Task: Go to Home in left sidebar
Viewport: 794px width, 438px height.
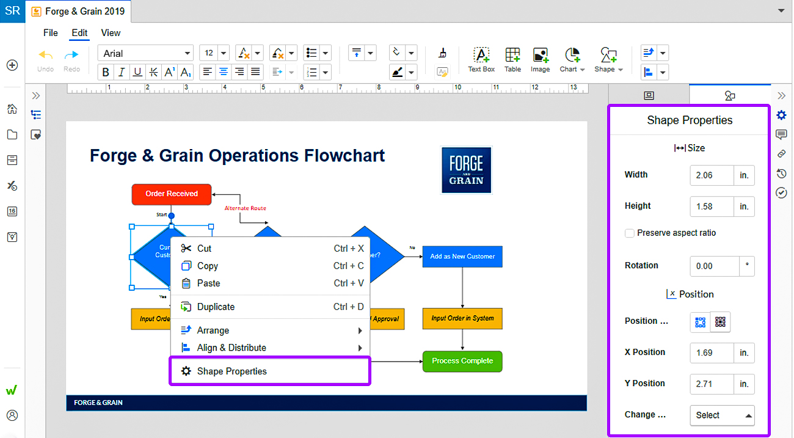Action: click(x=12, y=109)
